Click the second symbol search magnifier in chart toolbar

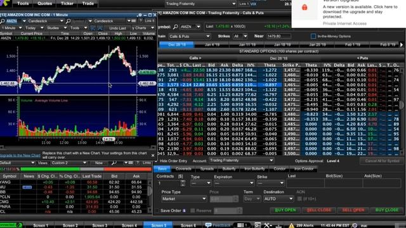[x=68, y=21]
